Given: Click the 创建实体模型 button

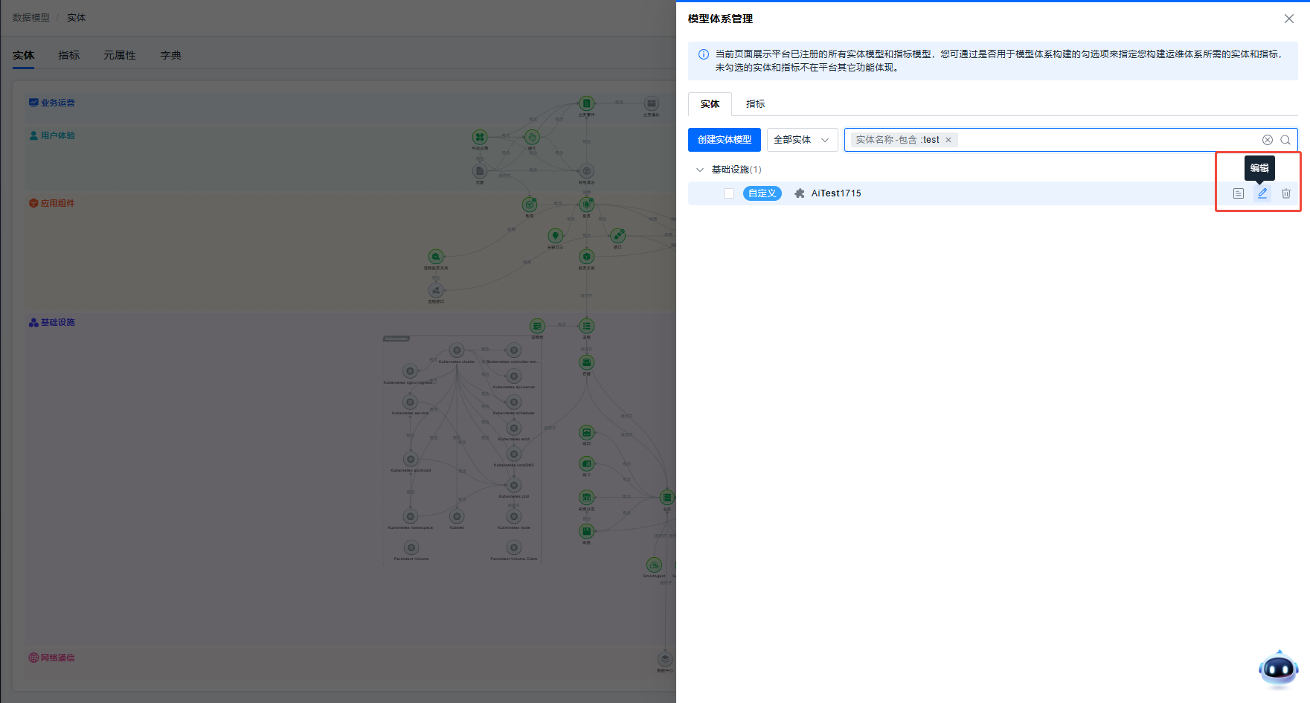Looking at the screenshot, I should [725, 140].
